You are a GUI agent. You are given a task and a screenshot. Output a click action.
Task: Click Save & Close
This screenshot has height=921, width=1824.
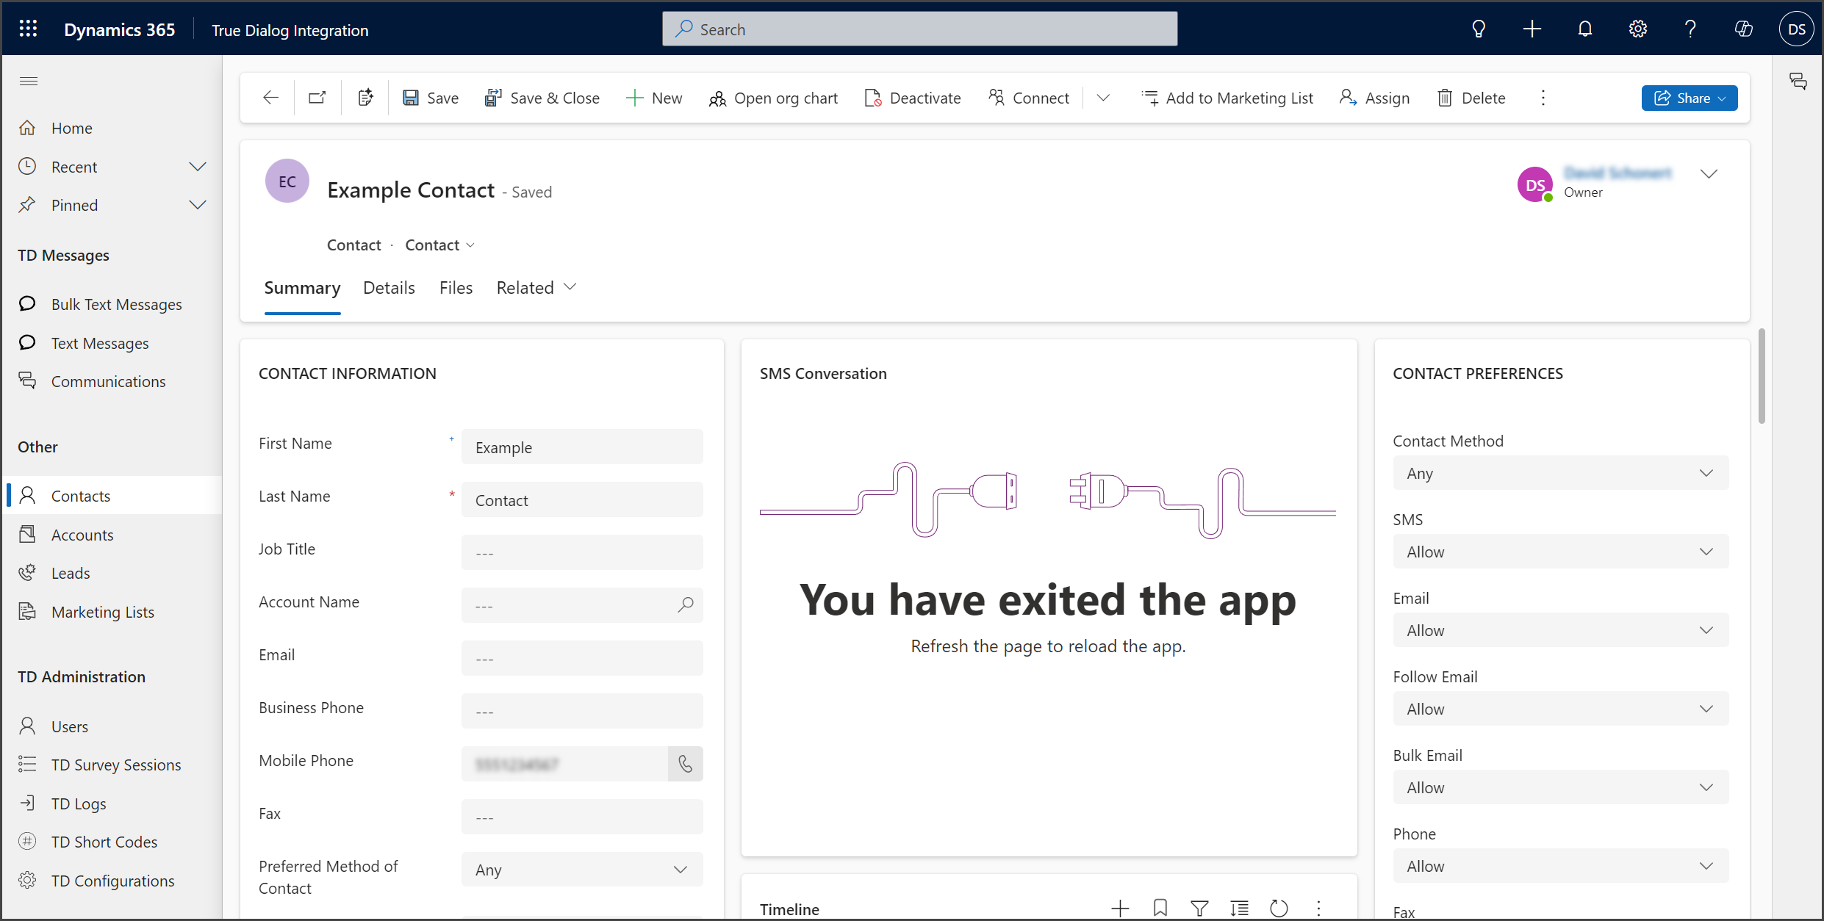tap(542, 98)
